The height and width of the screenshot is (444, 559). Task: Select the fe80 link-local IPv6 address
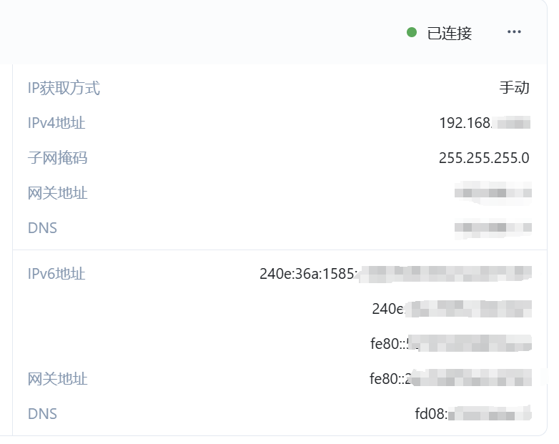click(450, 344)
